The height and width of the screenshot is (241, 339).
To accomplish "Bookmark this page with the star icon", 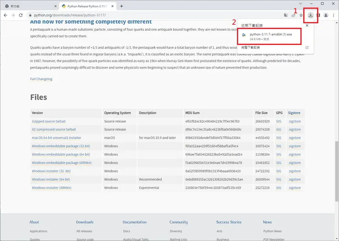I will pyautogui.click(x=301, y=15).
